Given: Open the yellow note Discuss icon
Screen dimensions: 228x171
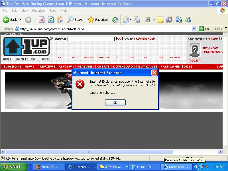Looking at the screenshot, I should click(160, 20).
